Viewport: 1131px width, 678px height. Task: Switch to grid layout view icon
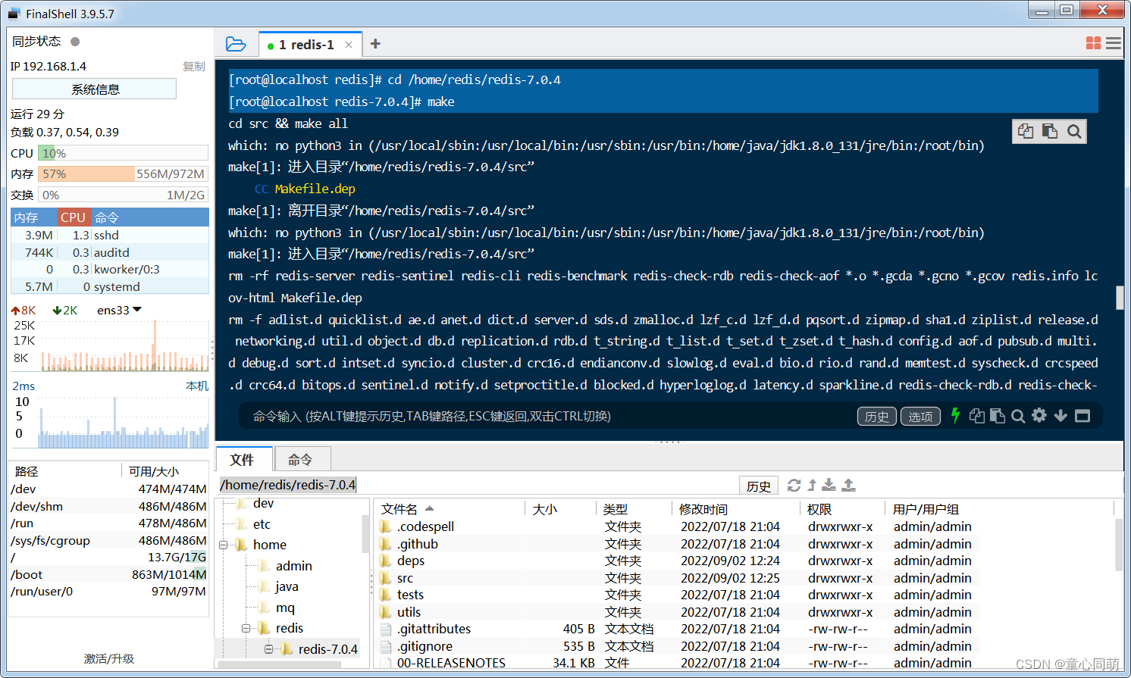click(x=1093, y=43)
